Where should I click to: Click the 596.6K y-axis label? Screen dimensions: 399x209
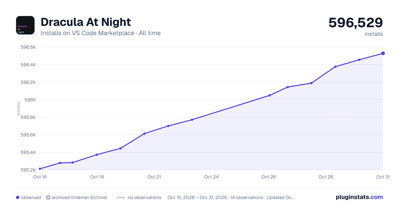click(28, 47)
